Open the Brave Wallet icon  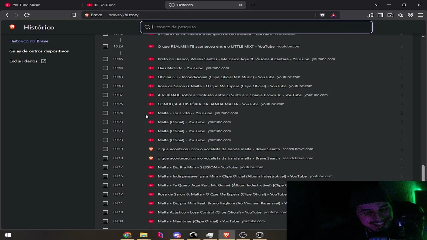click(x=390, y=15)
